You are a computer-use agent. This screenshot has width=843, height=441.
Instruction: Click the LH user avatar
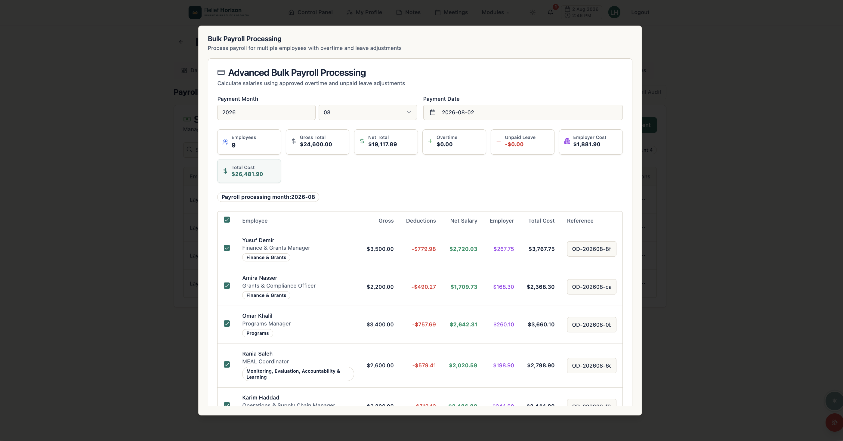coord(614,12)
